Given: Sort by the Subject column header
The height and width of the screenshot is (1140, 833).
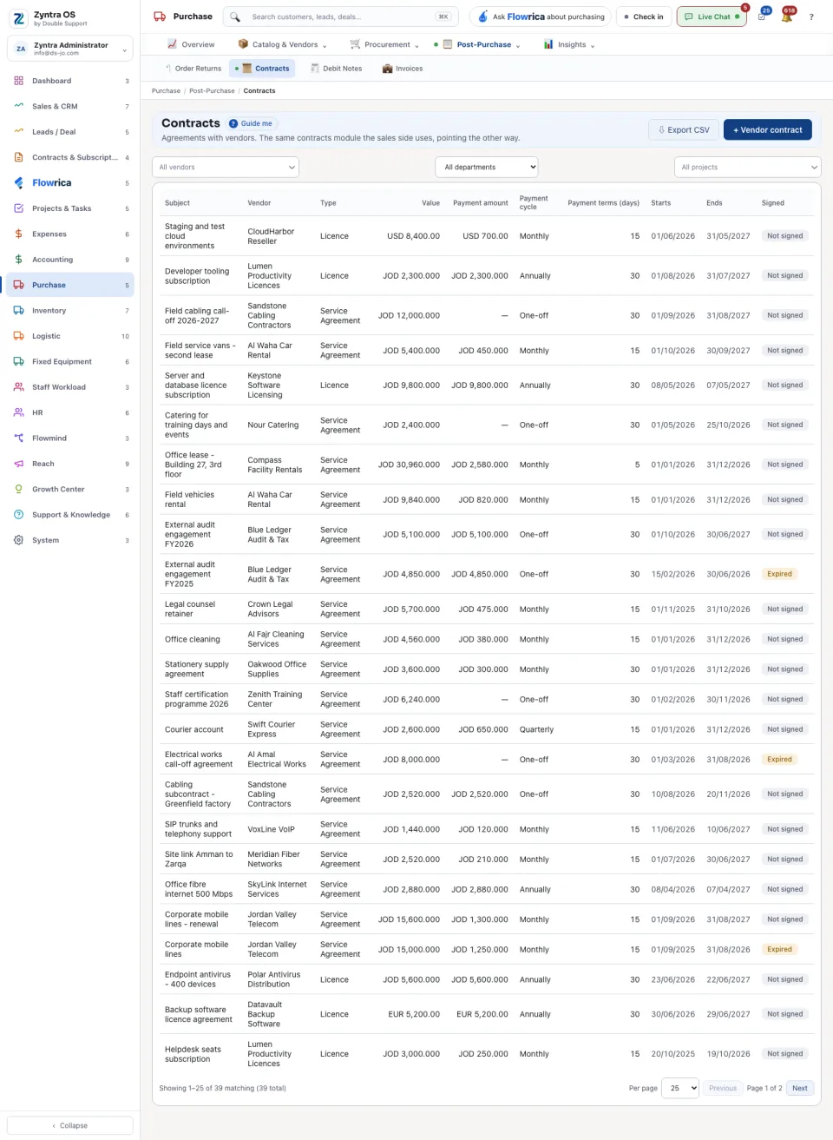Looking at the screenshot, I should coord(177,203).
